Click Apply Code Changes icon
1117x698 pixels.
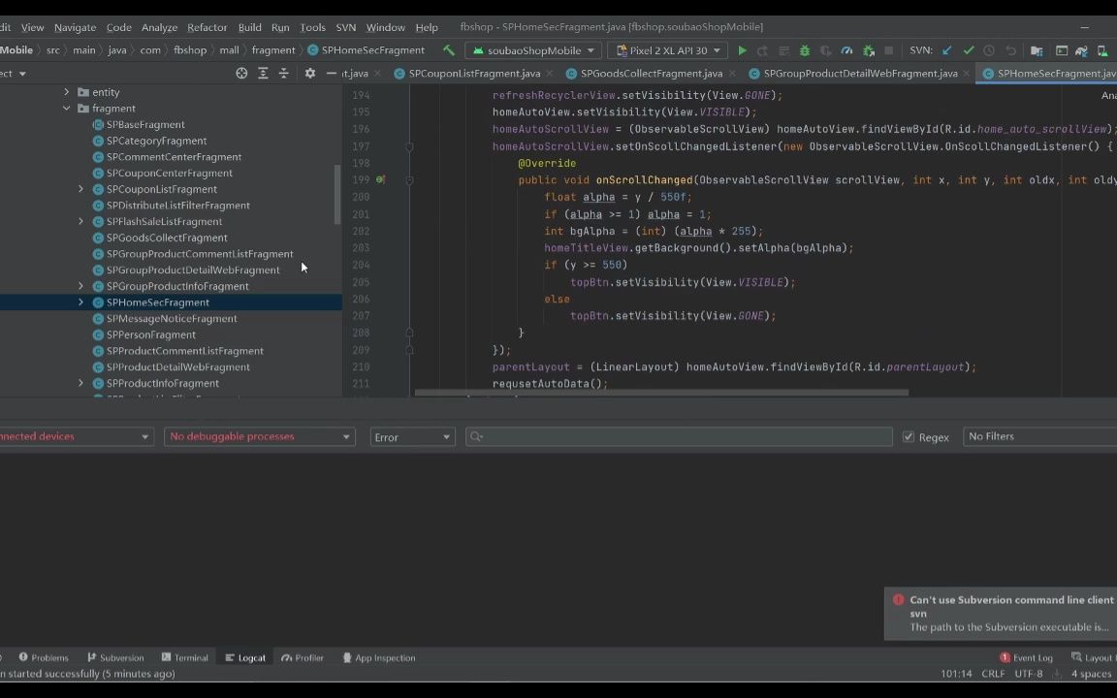pyautogui.click(x=783, y=50)
